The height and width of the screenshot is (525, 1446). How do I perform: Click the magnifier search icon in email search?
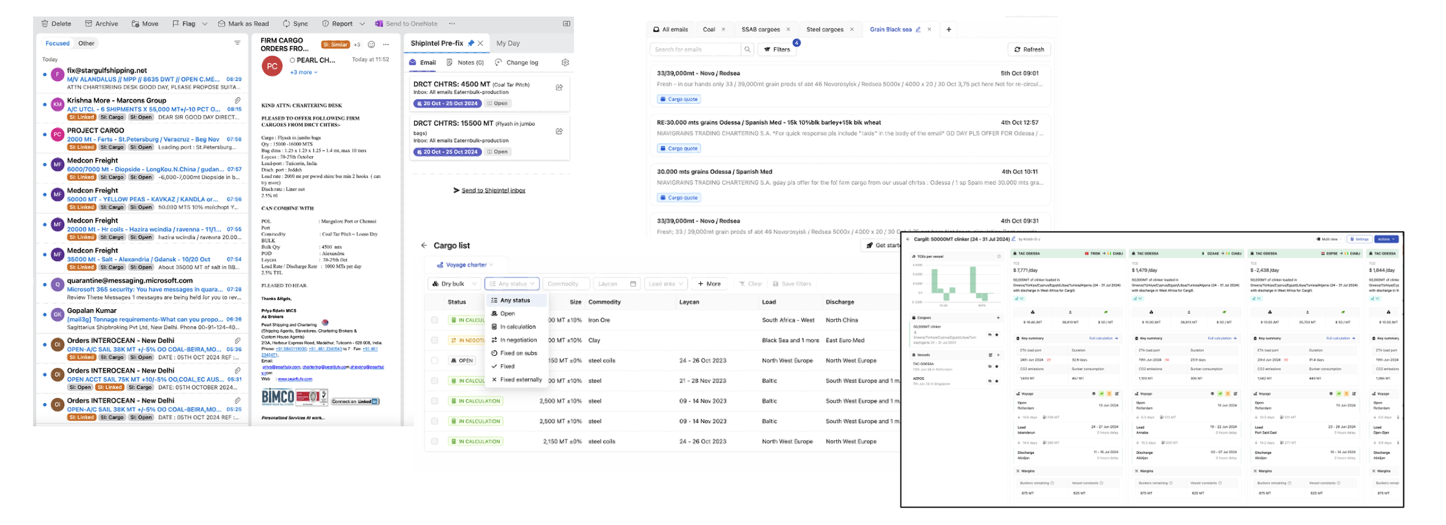click(748, 50)
